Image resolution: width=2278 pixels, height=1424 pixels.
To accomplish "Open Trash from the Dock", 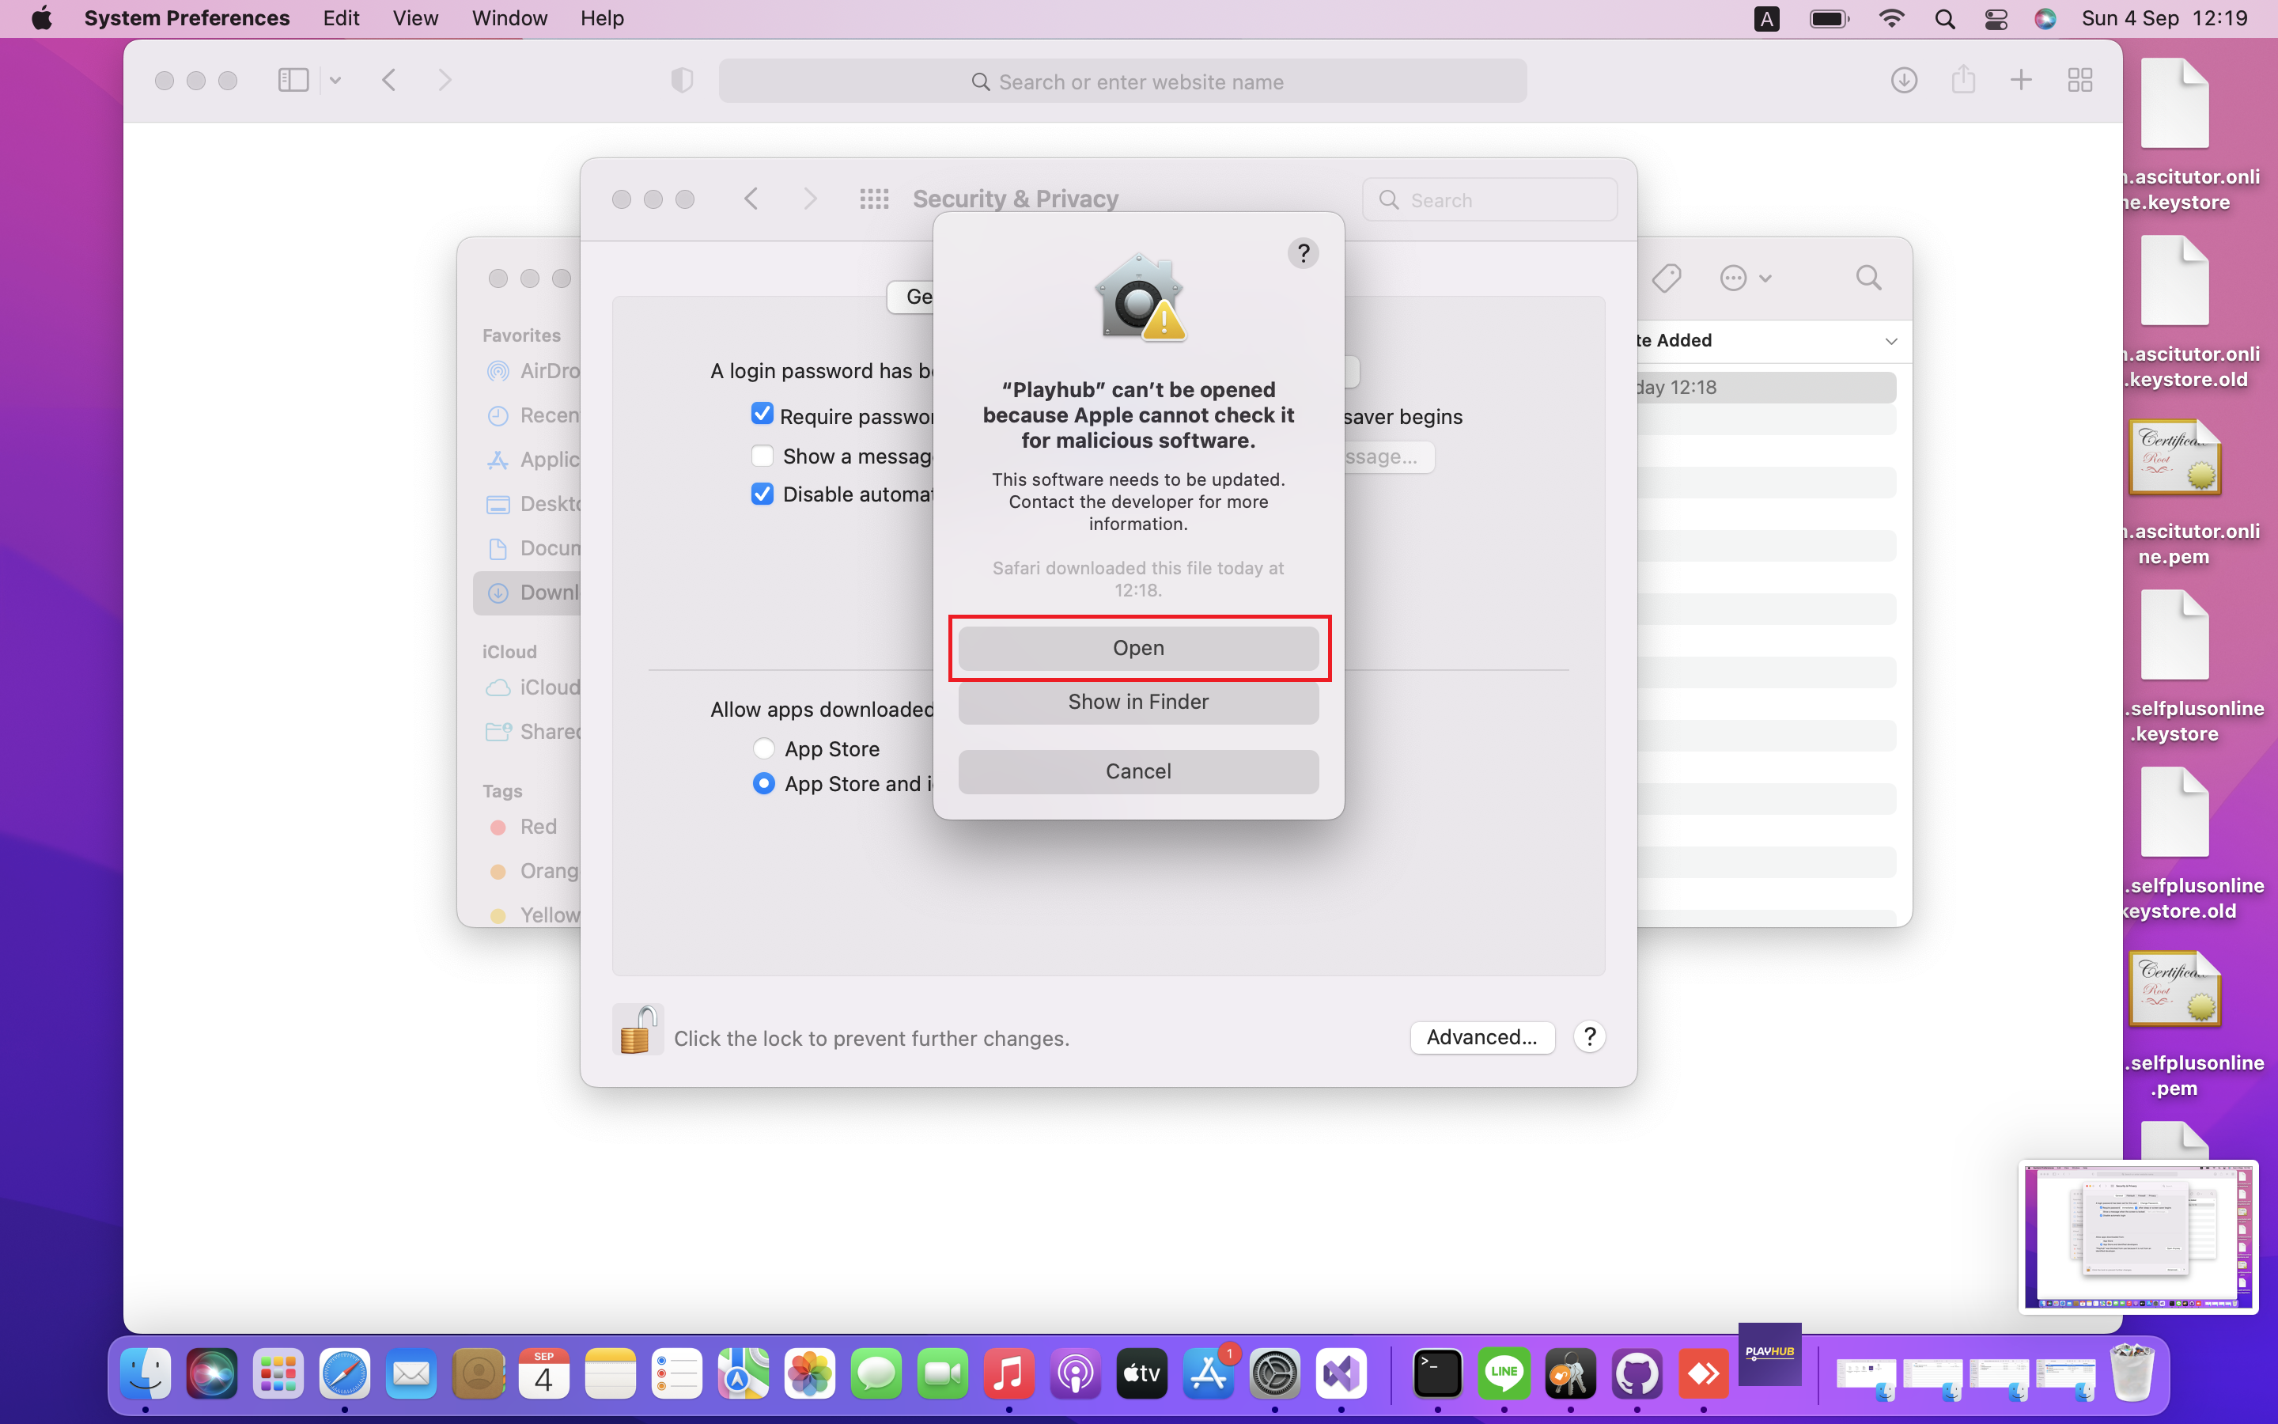I will click(2132, 1373).
